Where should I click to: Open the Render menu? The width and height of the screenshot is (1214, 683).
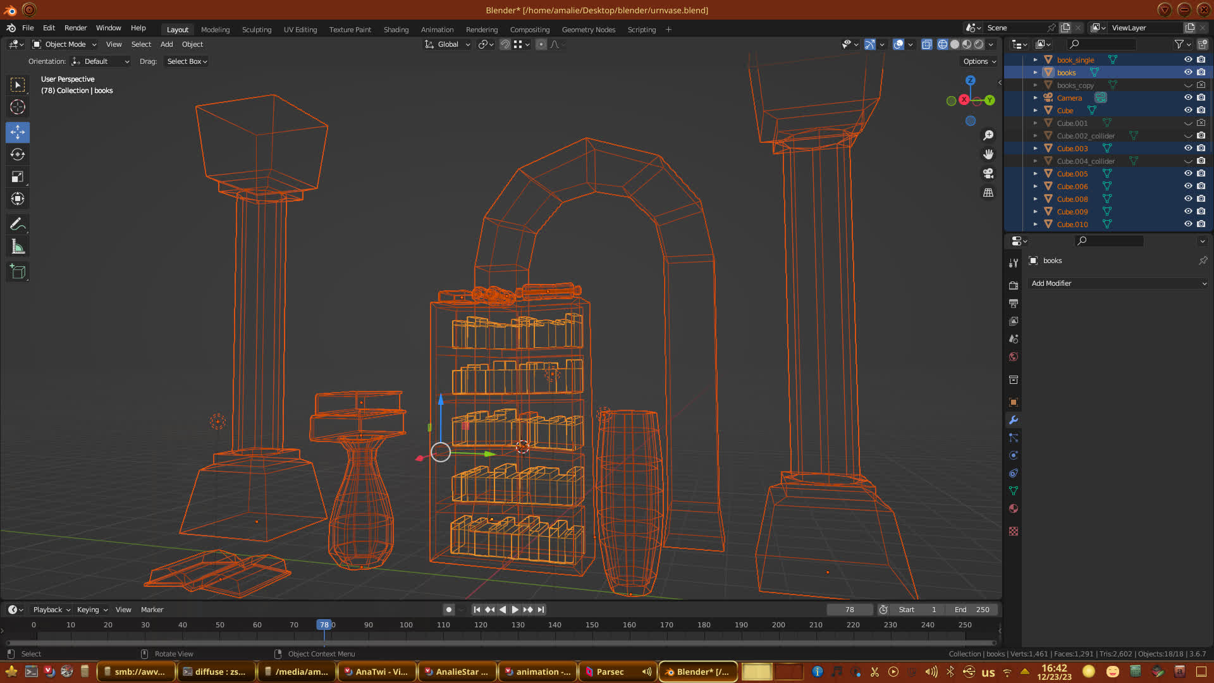click(x=75, y=28)
